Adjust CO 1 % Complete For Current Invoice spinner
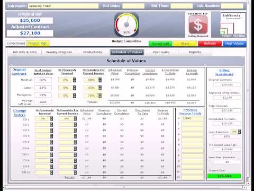The image size is (254, 191). (75, 118)
